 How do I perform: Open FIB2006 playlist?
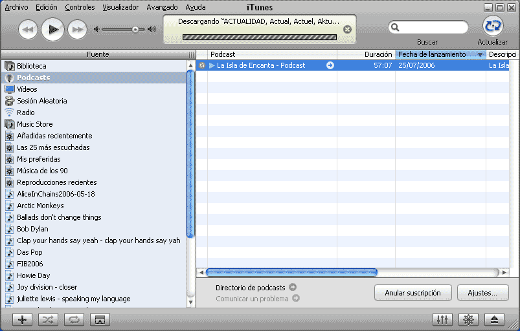94,264
